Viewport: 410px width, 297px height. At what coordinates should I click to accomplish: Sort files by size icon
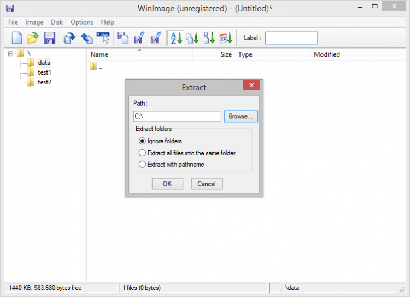coord(209,38)
